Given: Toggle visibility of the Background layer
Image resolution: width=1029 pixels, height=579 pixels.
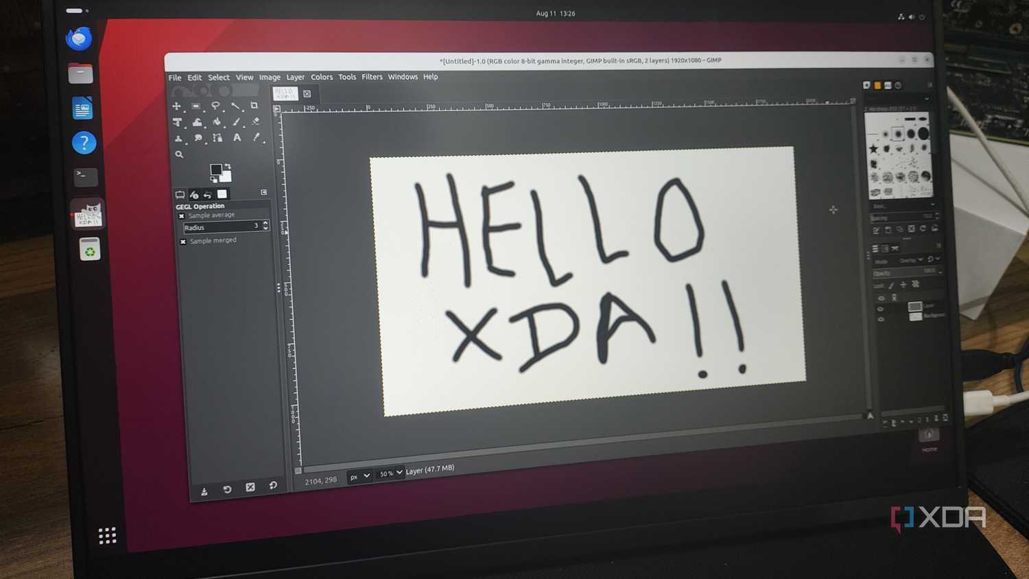Looking at the screenshot, I should (881, 319).
